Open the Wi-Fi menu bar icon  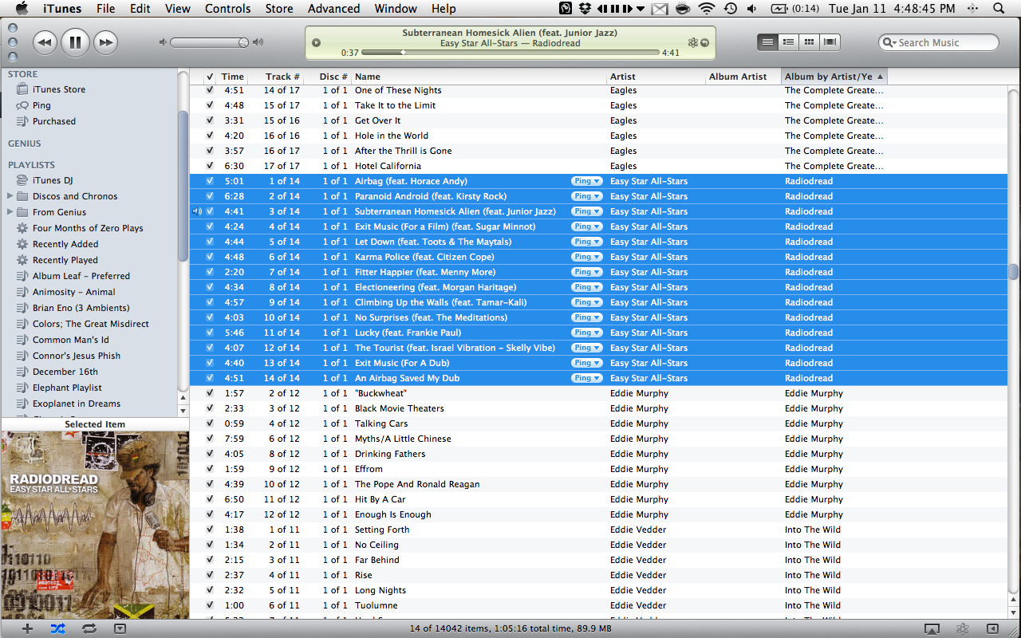point(706,9)
